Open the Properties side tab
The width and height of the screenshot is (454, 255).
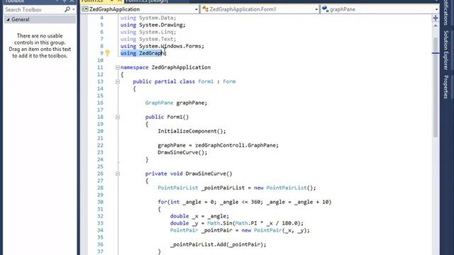[x=446, y=87]
